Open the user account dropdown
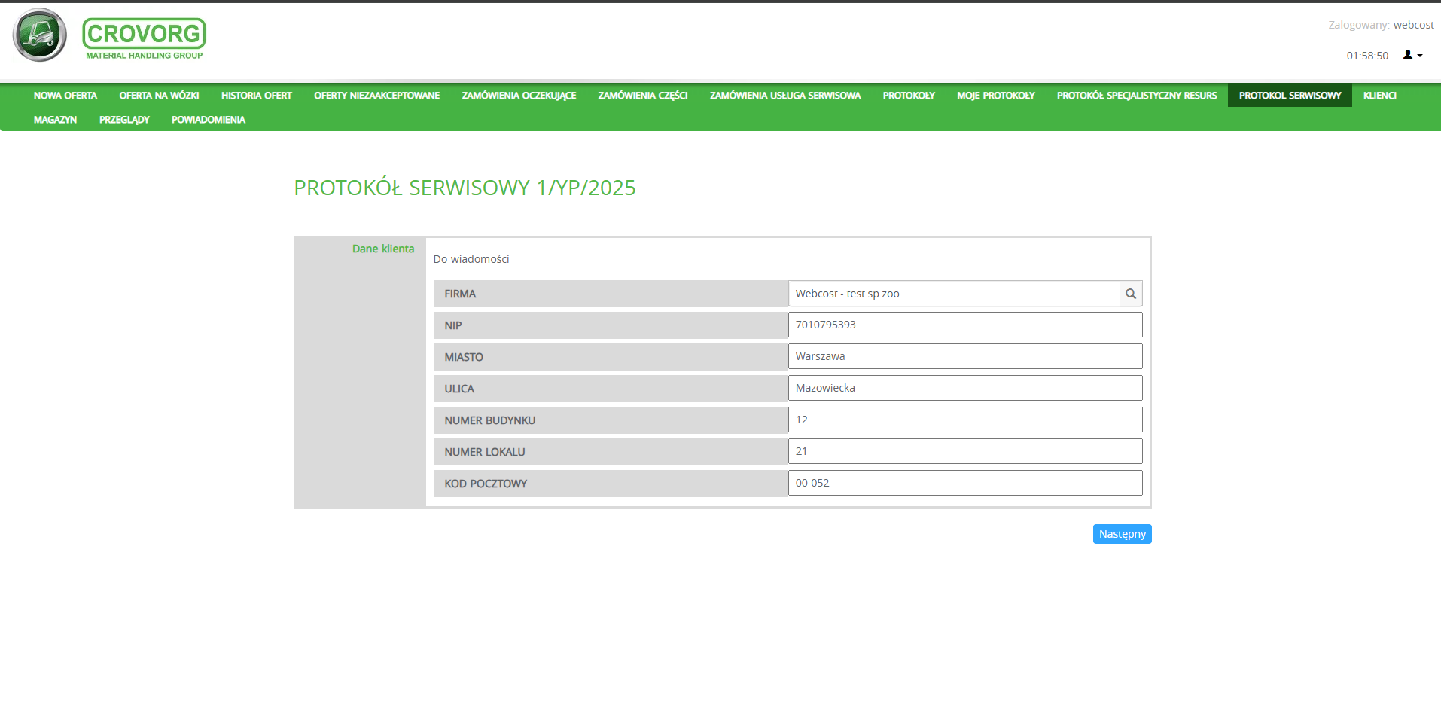 [x=1412, y=55]
